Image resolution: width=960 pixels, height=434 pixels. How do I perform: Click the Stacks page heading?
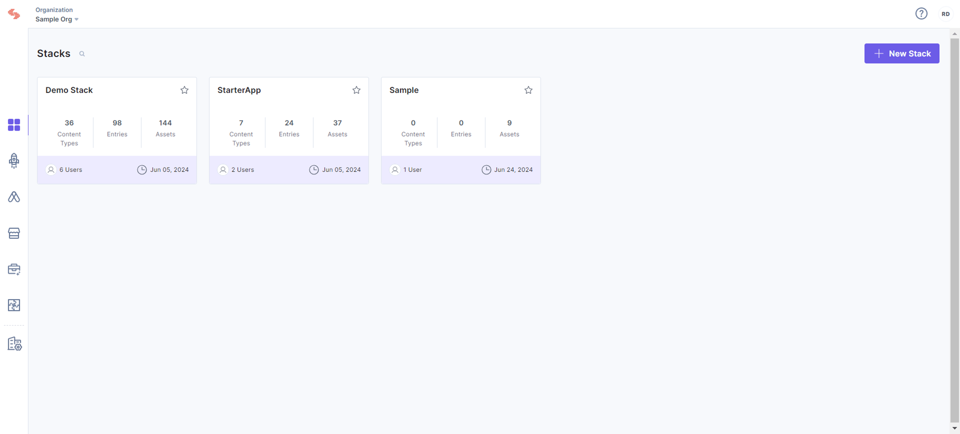tap(54, 54)
